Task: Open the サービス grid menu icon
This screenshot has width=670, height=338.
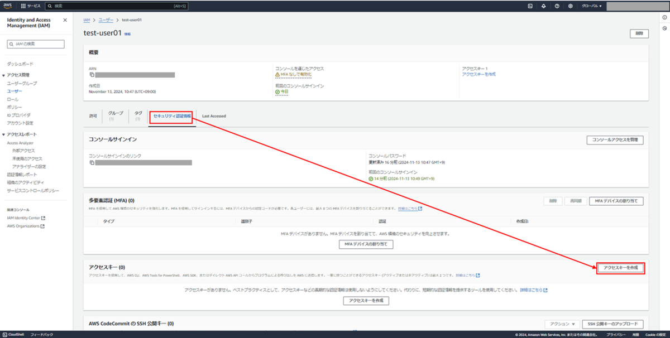Action: coord(23,6)
